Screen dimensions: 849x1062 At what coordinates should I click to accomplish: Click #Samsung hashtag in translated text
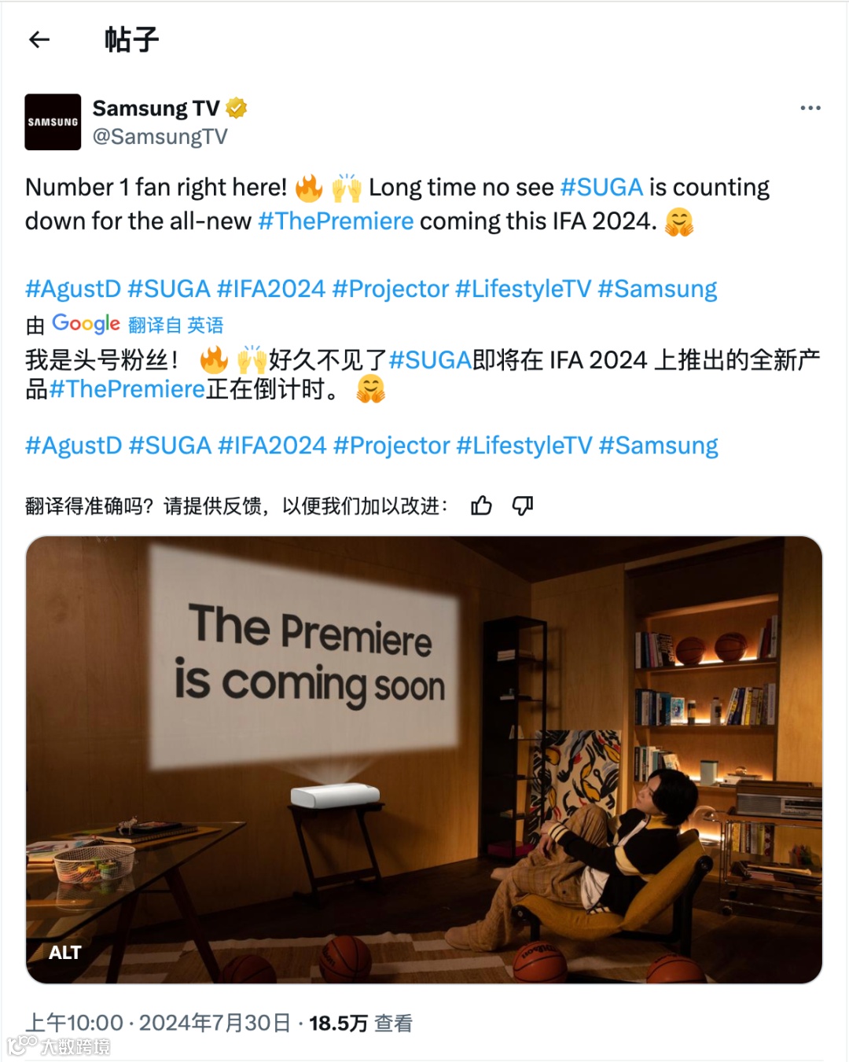[x=659, y=445]
